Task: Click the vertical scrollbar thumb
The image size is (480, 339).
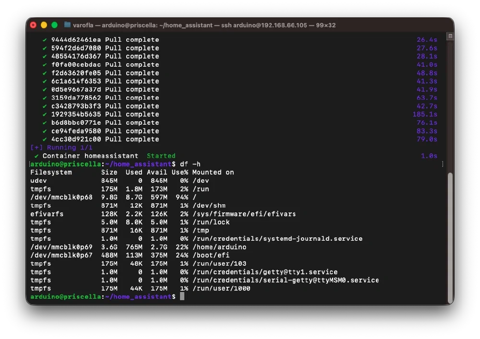Action: click(x=450, y=238)
